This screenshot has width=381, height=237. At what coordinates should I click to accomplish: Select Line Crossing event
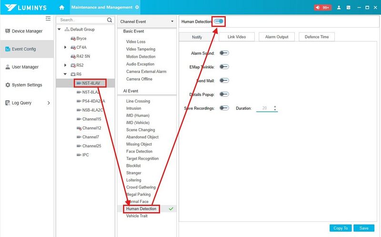pyautogui.click(x=138, y=101)
